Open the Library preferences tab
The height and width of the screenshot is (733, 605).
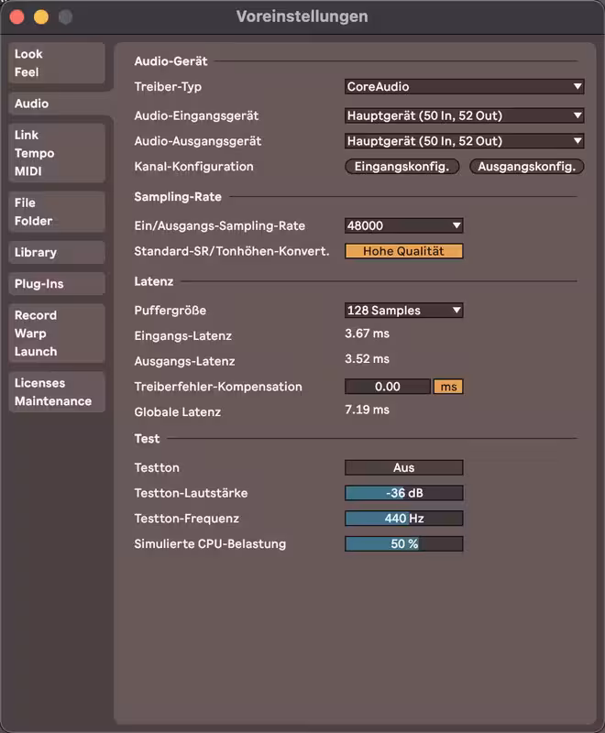click(57, 253)
